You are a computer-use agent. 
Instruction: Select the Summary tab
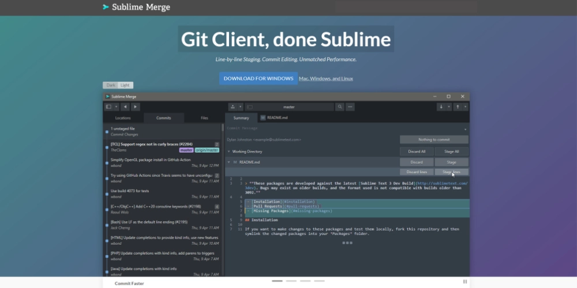pos(241,118)
